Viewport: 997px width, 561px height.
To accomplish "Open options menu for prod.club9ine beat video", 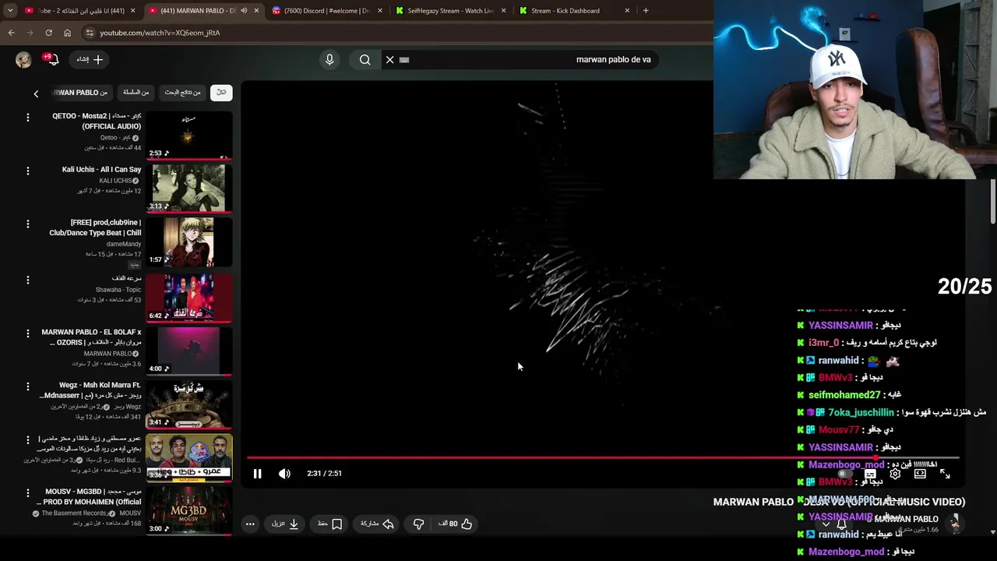I will pyautogui.click(x=27, y=224).
